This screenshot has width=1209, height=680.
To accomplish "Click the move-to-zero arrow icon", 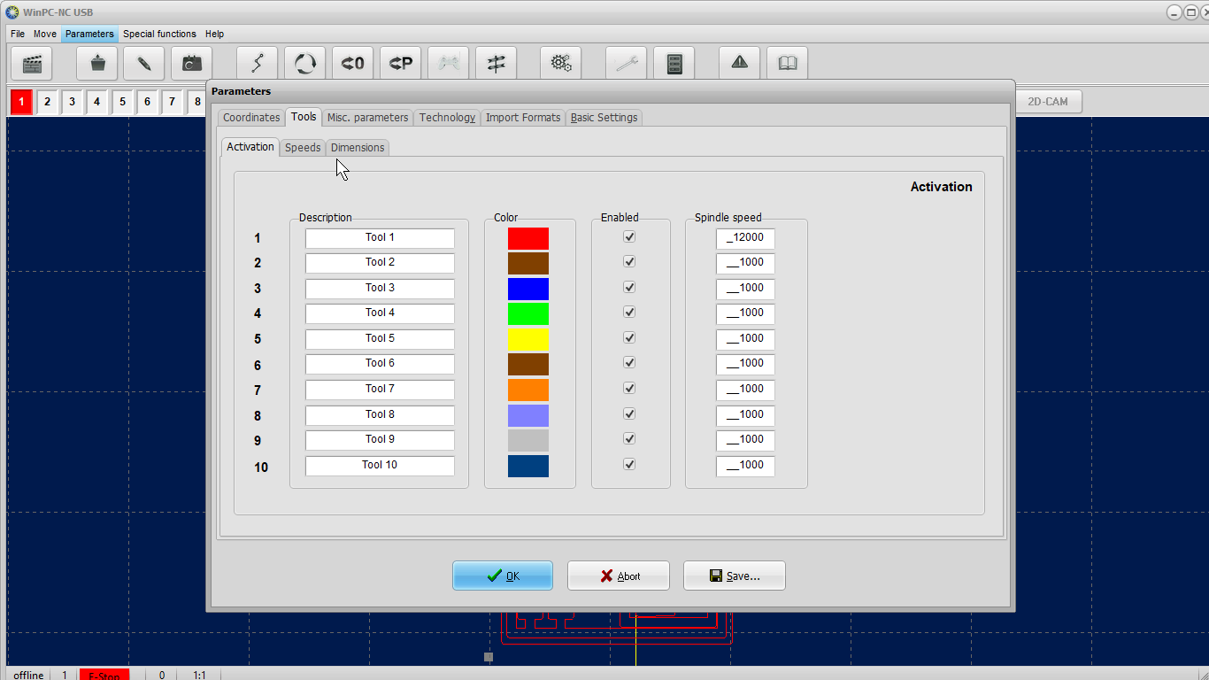I will click(353, 64).
